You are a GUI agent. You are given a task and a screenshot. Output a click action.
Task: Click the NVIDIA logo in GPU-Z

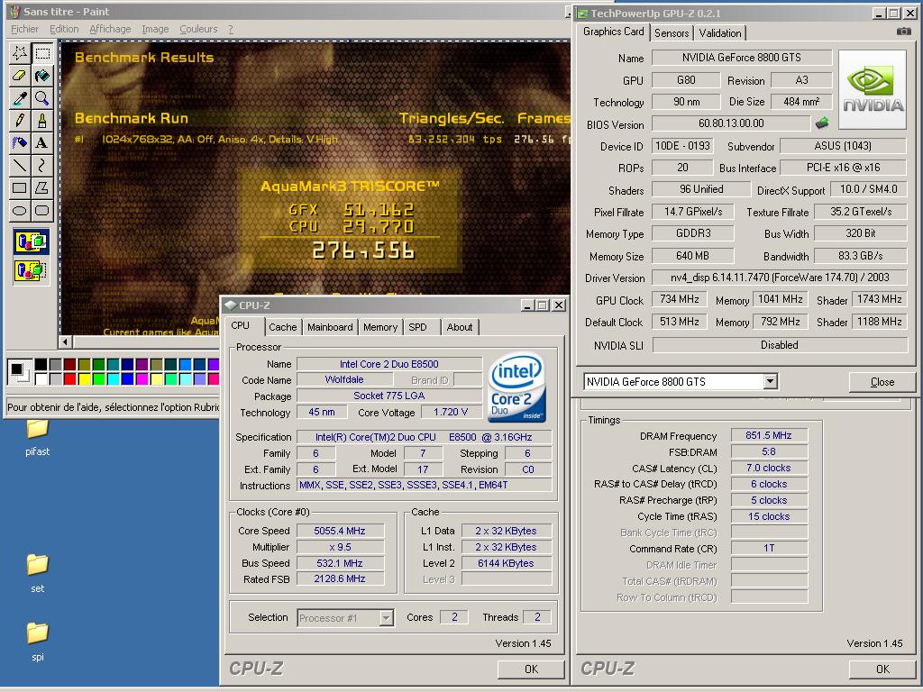(873, 89)
